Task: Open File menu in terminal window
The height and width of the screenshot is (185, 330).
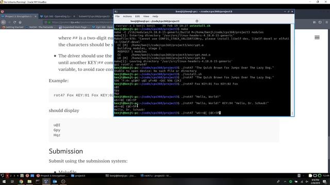Action: (x=117, y=16)
